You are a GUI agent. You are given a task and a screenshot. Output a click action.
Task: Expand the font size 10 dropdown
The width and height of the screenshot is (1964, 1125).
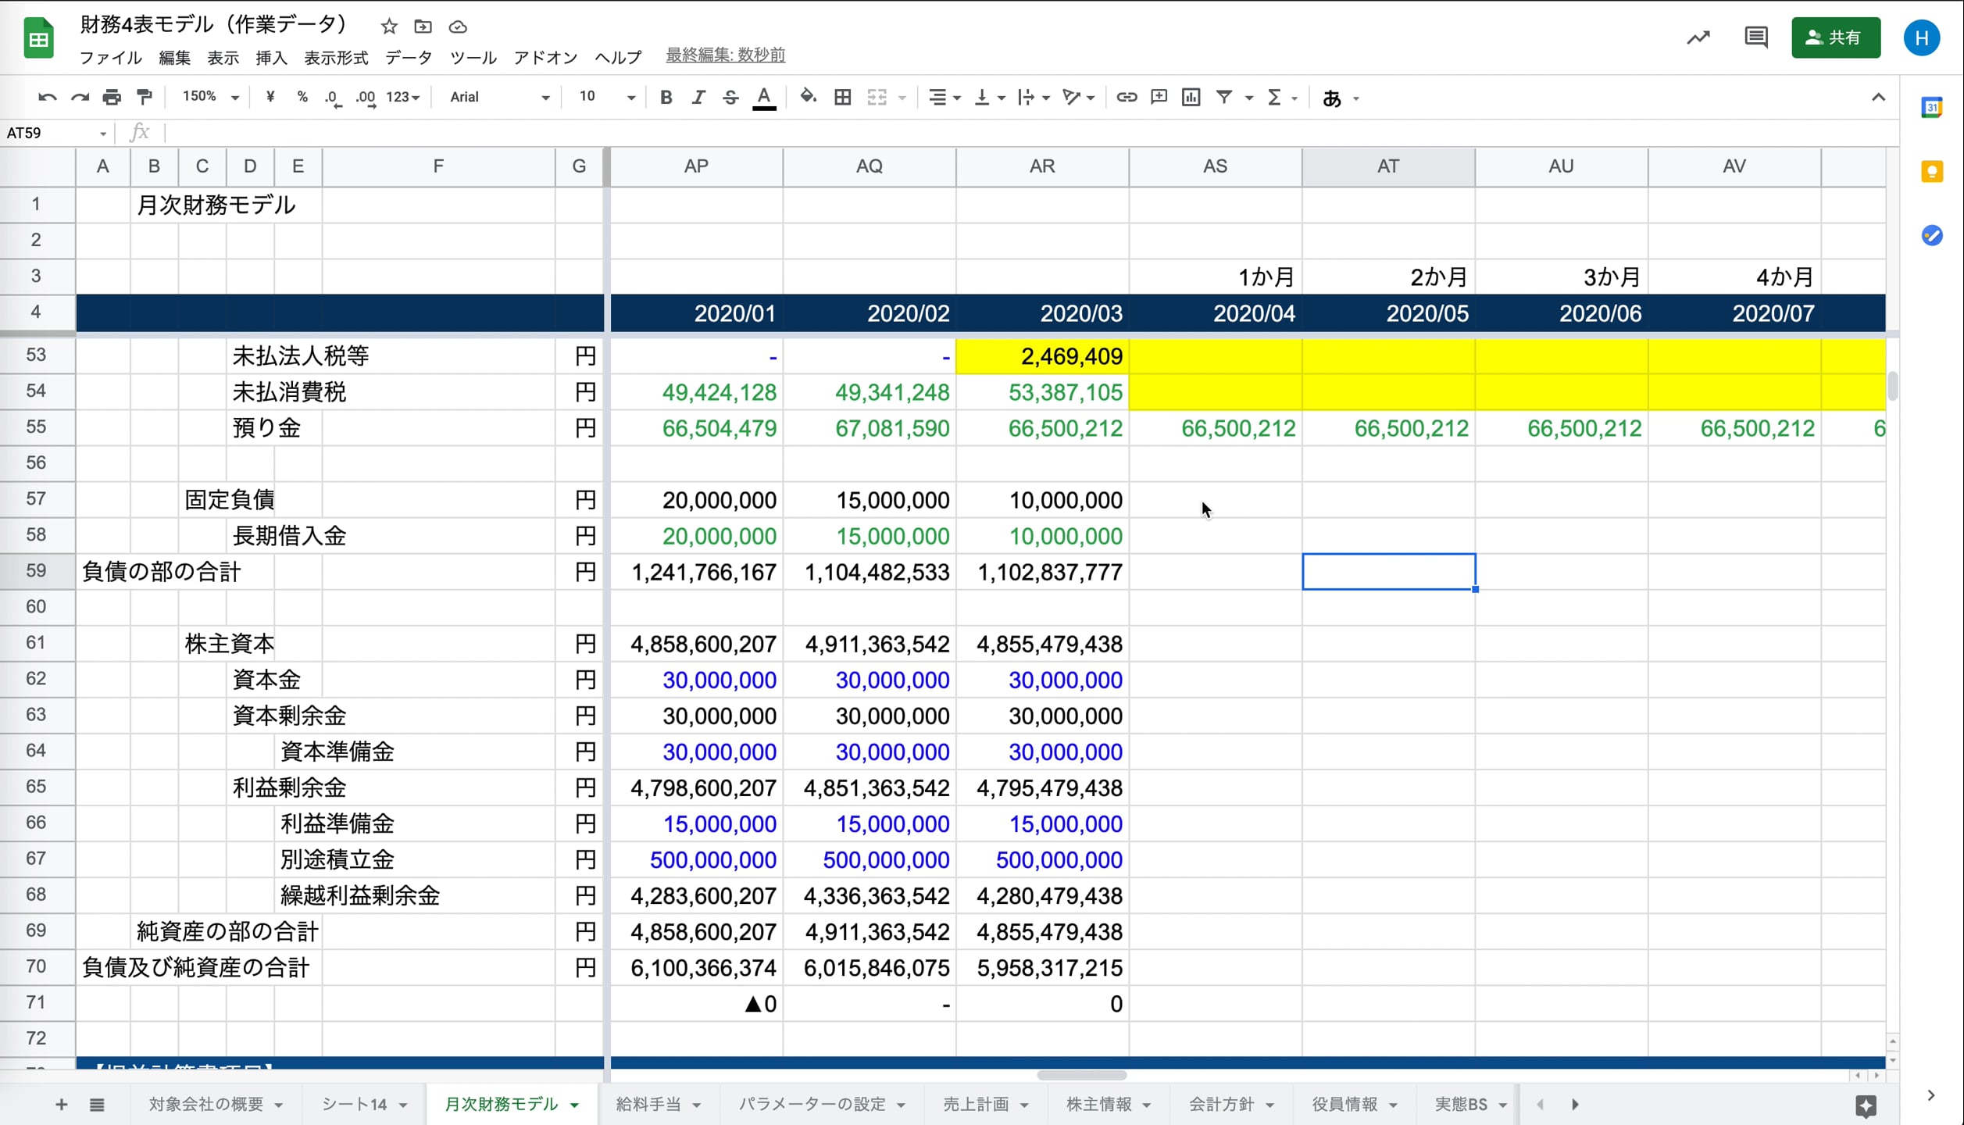pos(606,97)
